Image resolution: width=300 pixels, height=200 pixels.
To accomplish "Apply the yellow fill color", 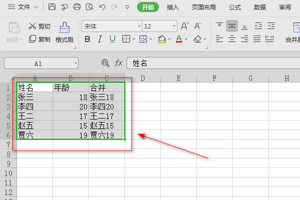I will click(x=162, y=39).
